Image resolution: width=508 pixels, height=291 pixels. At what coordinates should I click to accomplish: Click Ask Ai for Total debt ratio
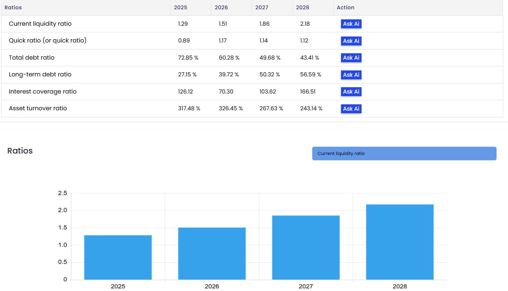pos(350,58)
